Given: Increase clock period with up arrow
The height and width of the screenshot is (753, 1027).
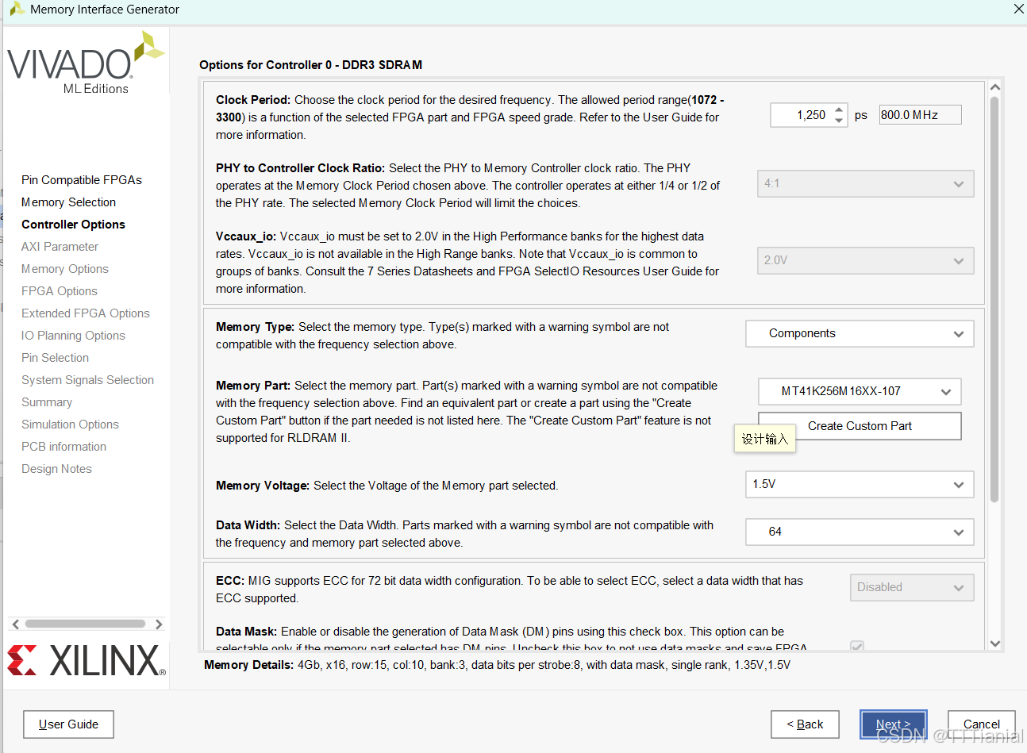Looking at the screenshot, I should (x=840, y=109).
